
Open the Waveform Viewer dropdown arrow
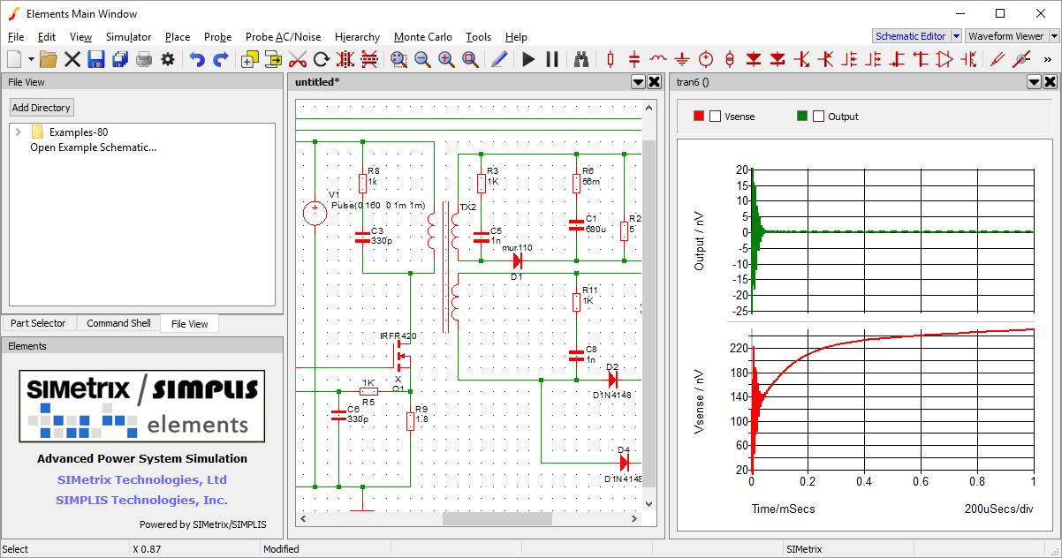(1054, 36)
